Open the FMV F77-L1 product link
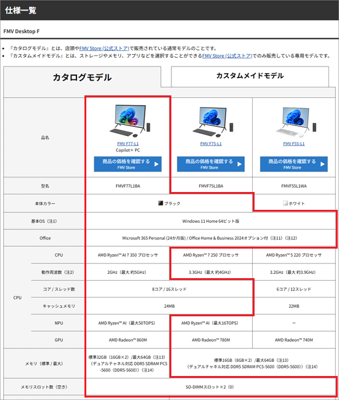This screenshot has width=339, height=400. (x=128, y=143)
